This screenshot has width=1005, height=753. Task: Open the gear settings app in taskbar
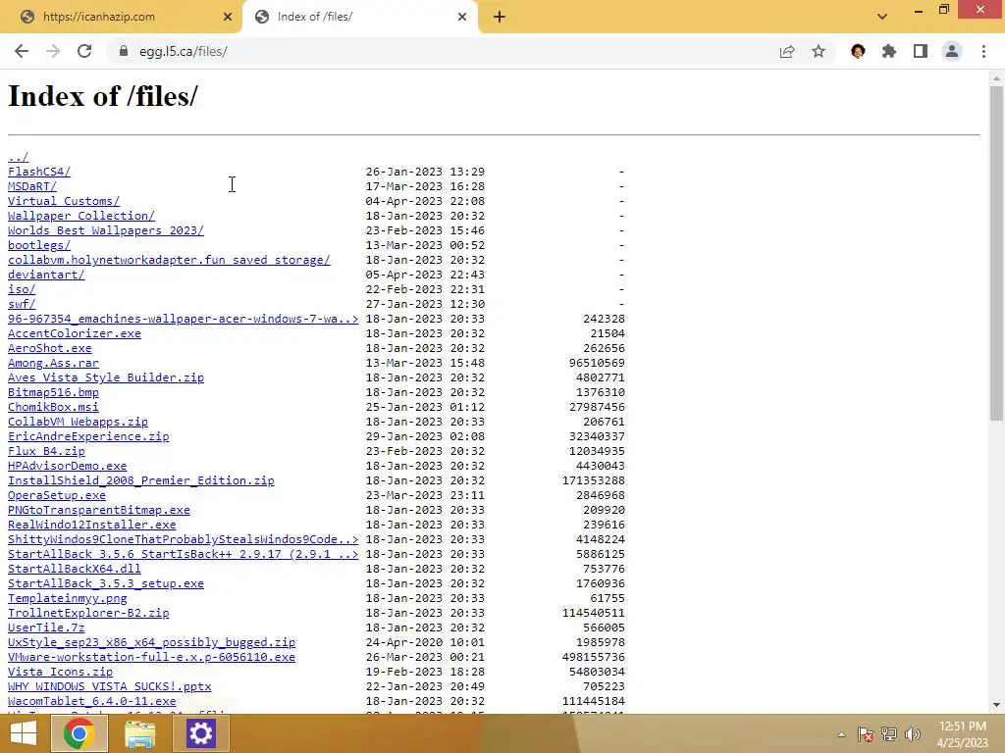click(200, 733)
